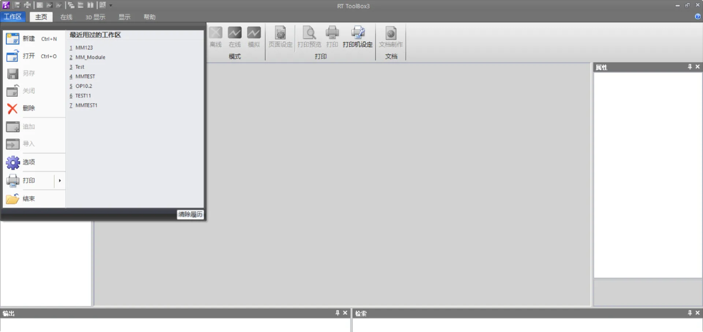703x332 pixels.
Task: Open 打印机设定 printer settings
Action: coord(357,37)
